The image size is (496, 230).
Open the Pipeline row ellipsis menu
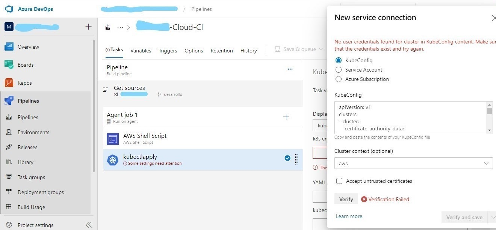[290, 69]
